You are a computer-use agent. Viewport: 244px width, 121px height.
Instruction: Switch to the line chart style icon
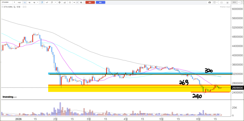47,2
